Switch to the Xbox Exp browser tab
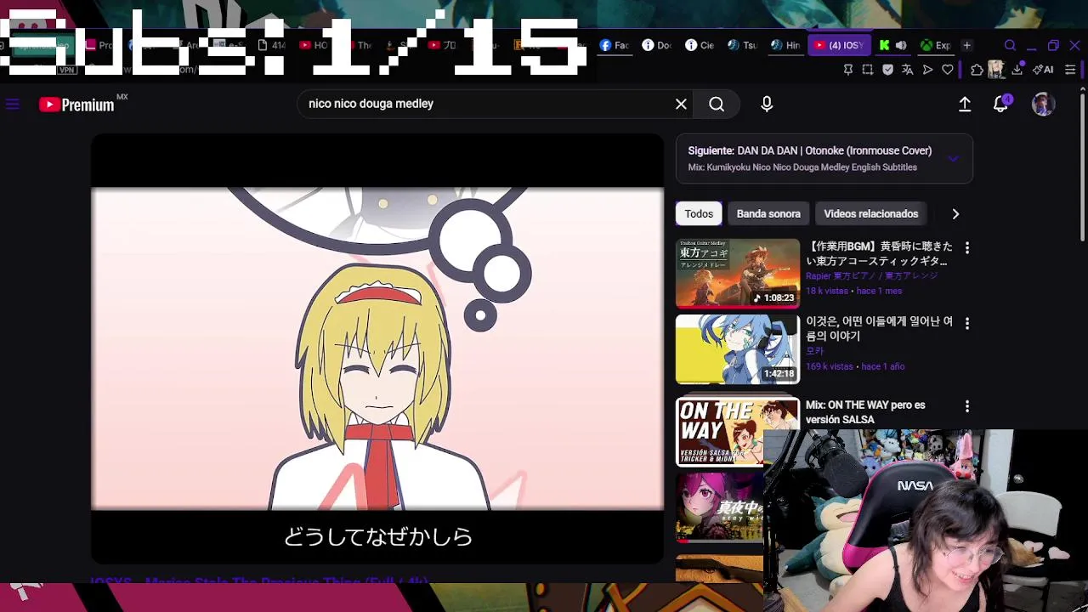The width and height of the screenshot is (1088, 612). pos(936,45)
